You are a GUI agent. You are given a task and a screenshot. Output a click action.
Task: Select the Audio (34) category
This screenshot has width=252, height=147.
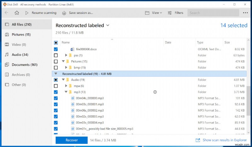[20, 55]
